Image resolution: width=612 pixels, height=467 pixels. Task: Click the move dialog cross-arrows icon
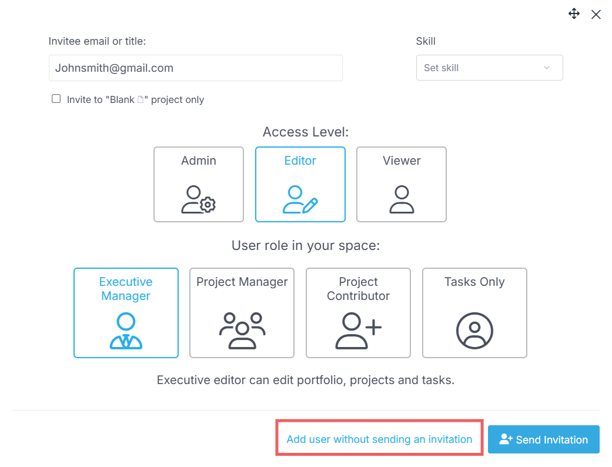[x=574, y=14]
